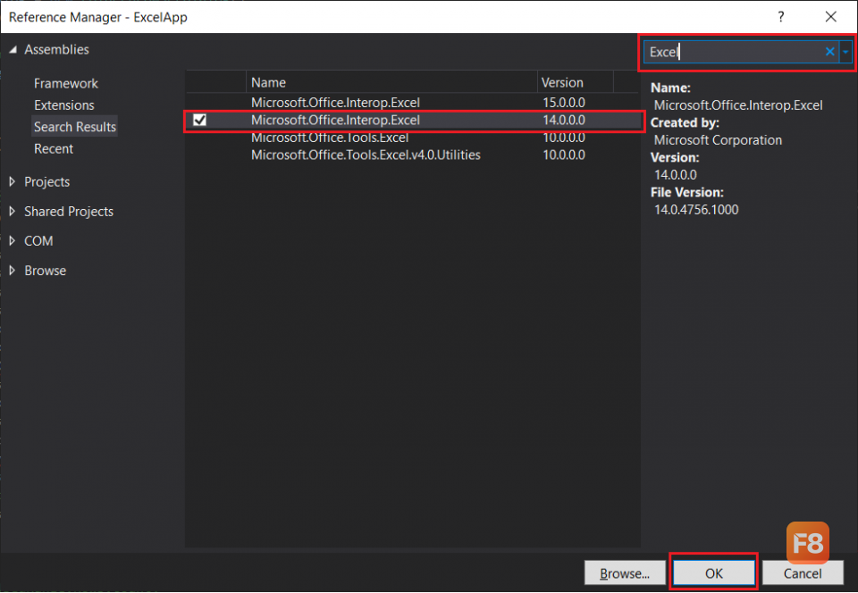Click the 15.0.0.0 version cell

click(x=564, y=102)
